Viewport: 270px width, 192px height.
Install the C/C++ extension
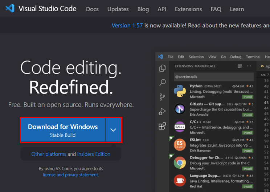click(247, 133)
